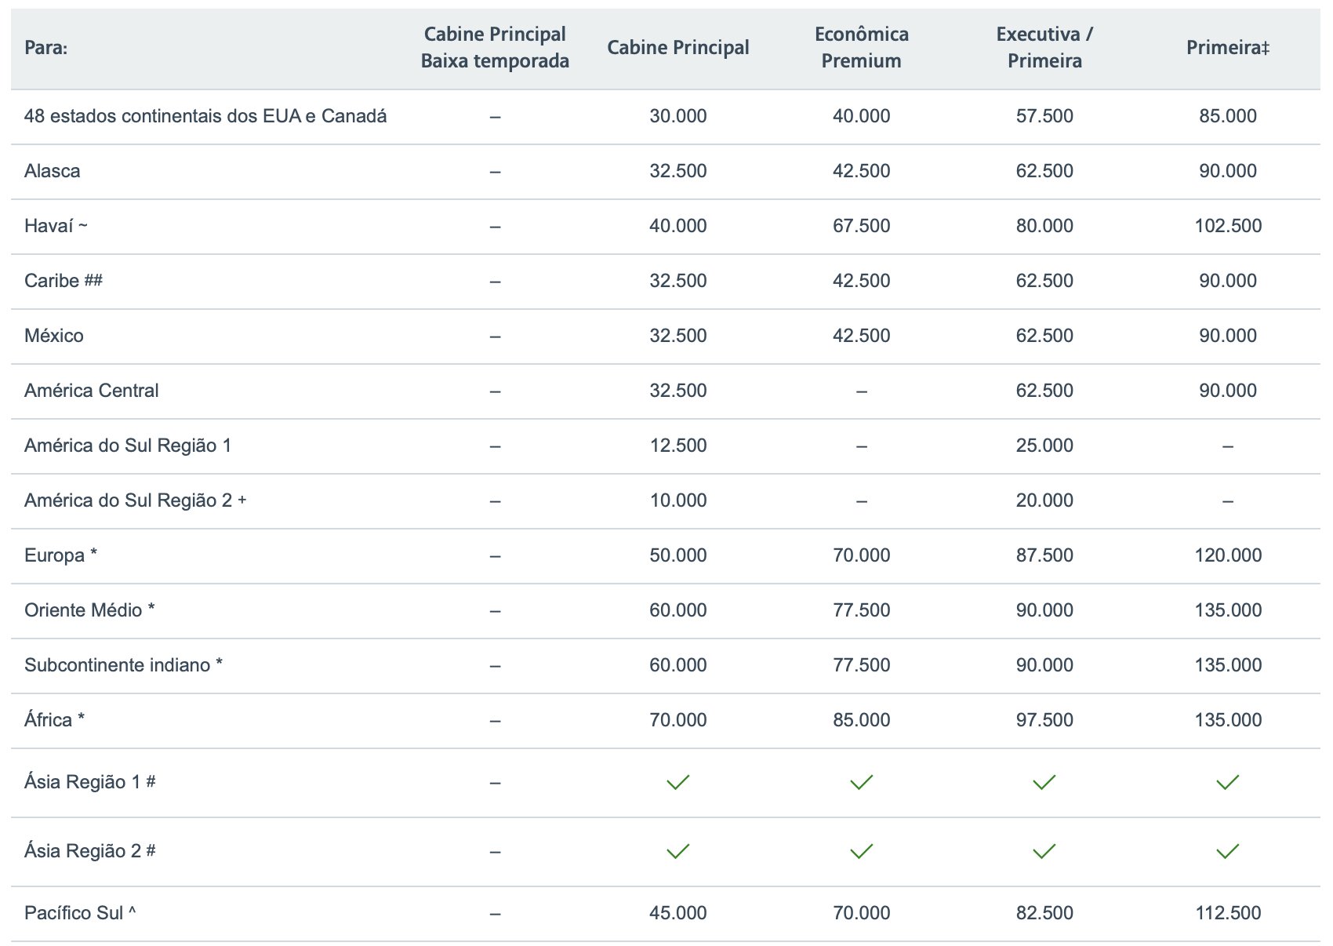Click the 70.000 Cabine Principal value for África
Screen dimensions: 1333x946
[677, 720]
